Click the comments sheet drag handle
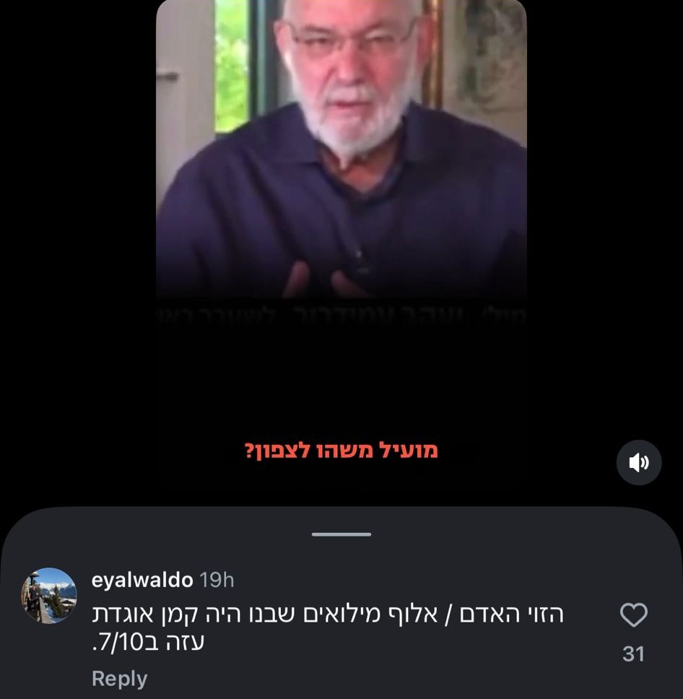The height and width of the screenshot is (699, 683). click(341, 534)
